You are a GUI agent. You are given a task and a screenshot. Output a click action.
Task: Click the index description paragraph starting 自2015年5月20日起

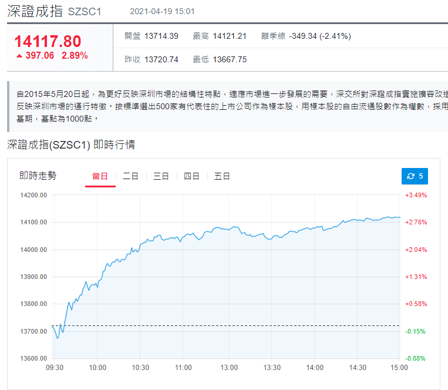(x=232, y=106)
